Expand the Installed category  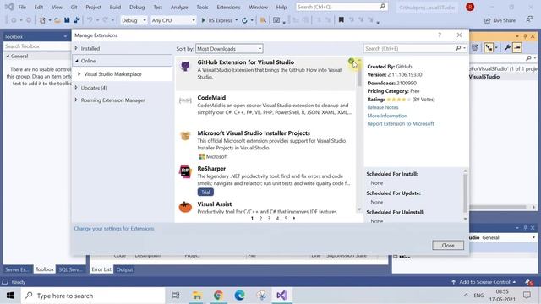pos(76,48)
